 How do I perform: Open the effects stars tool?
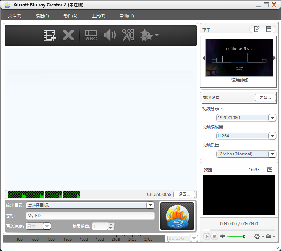click(x=146, y=35)
